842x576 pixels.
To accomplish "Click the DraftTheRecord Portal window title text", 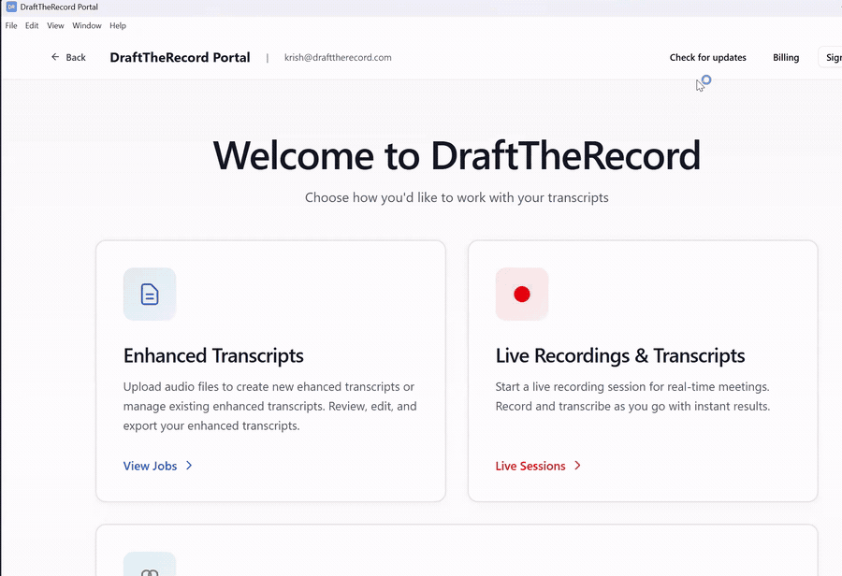I will coord(59,7).
